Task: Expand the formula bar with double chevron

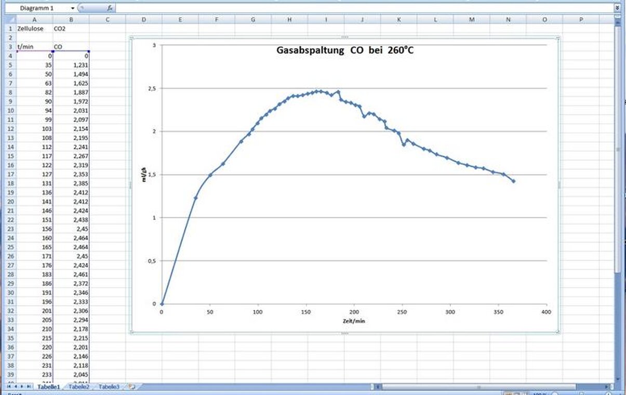Action: click(x=617, y=8)
